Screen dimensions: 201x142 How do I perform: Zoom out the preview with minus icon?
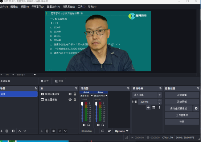click(1, 75)
